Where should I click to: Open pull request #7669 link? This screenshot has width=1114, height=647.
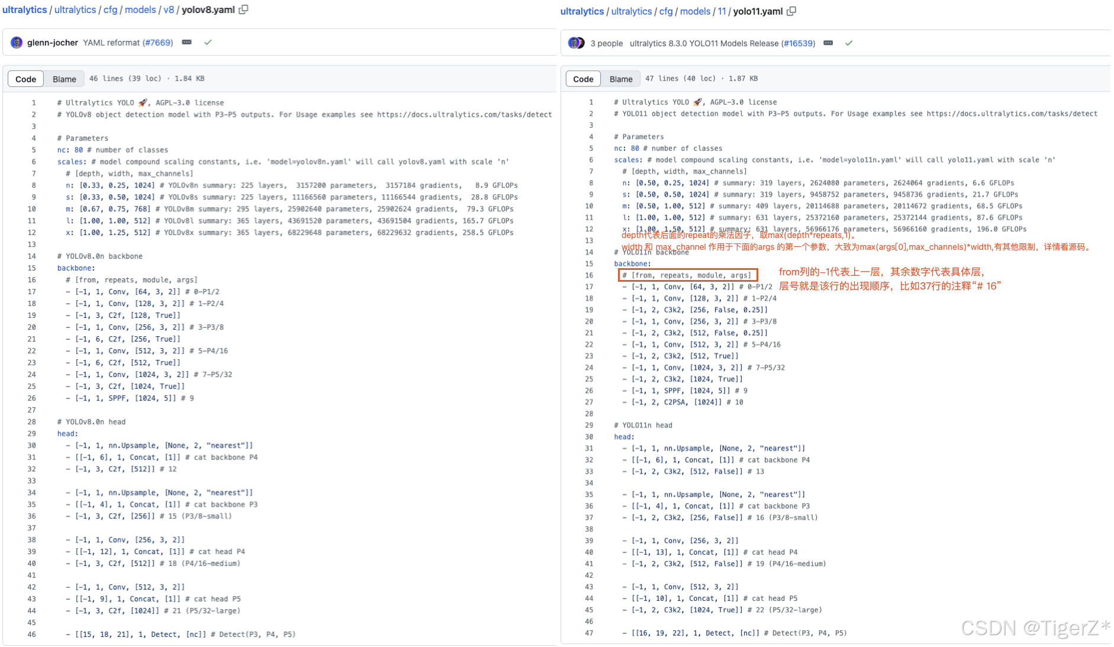coord(157,43)
